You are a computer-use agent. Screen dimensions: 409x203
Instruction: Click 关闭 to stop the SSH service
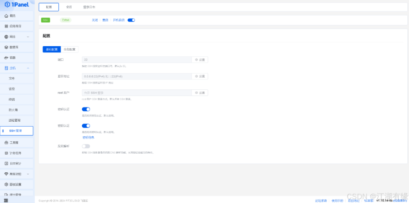[95, 20]
